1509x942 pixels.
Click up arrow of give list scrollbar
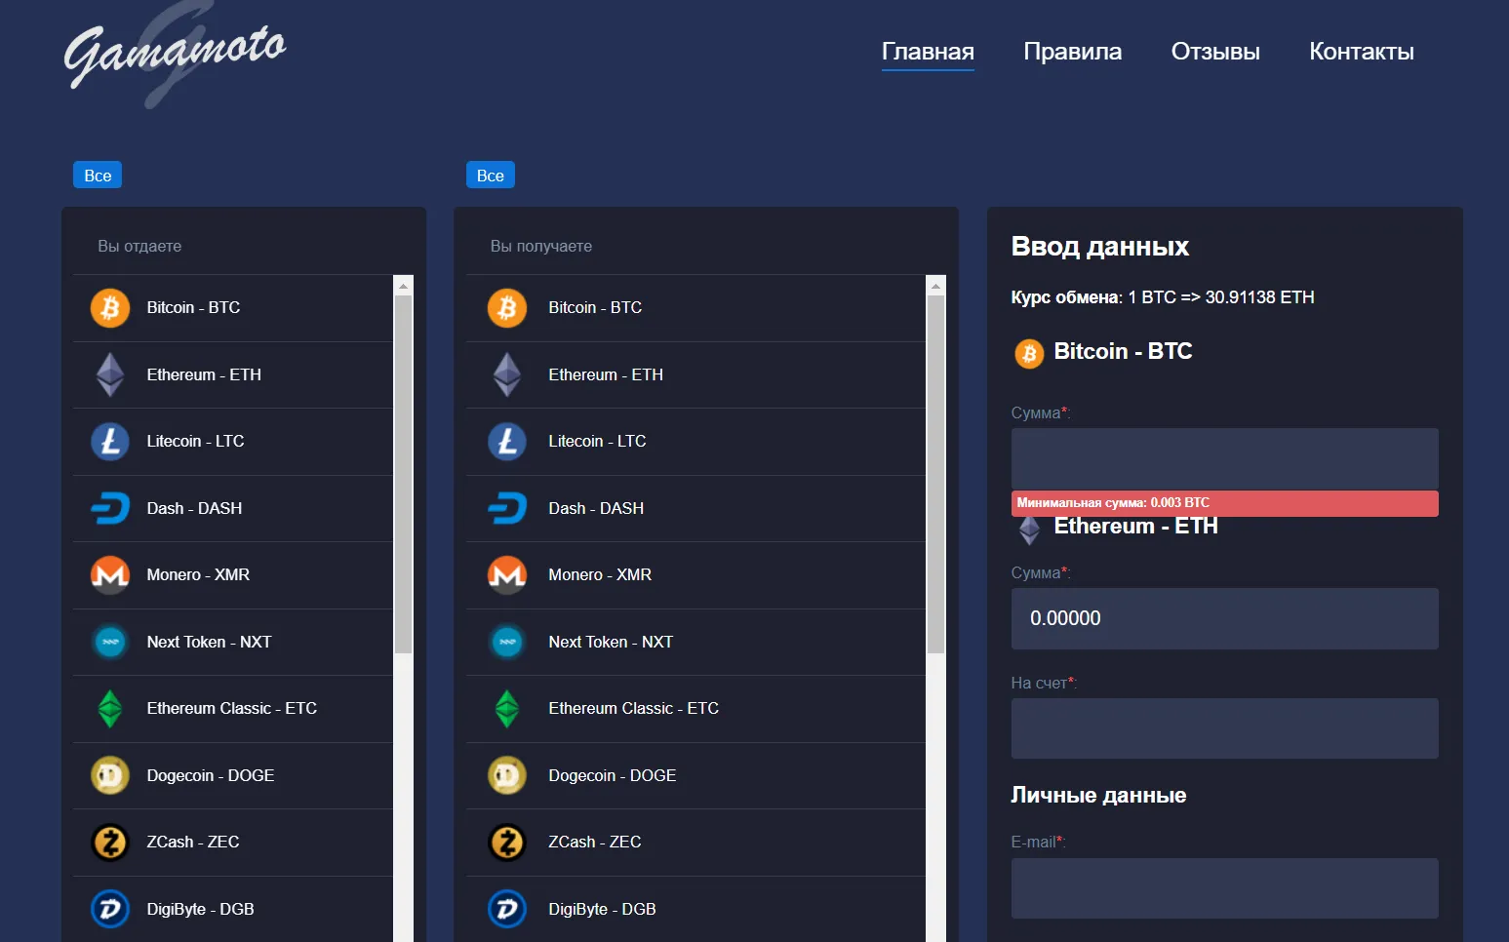(403, 286)
